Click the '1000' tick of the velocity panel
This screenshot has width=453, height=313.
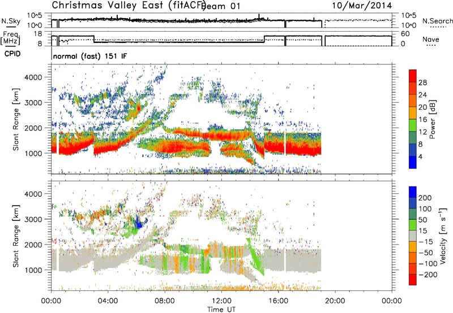coord(33,270)
